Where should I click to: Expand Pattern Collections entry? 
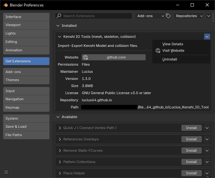60,162
